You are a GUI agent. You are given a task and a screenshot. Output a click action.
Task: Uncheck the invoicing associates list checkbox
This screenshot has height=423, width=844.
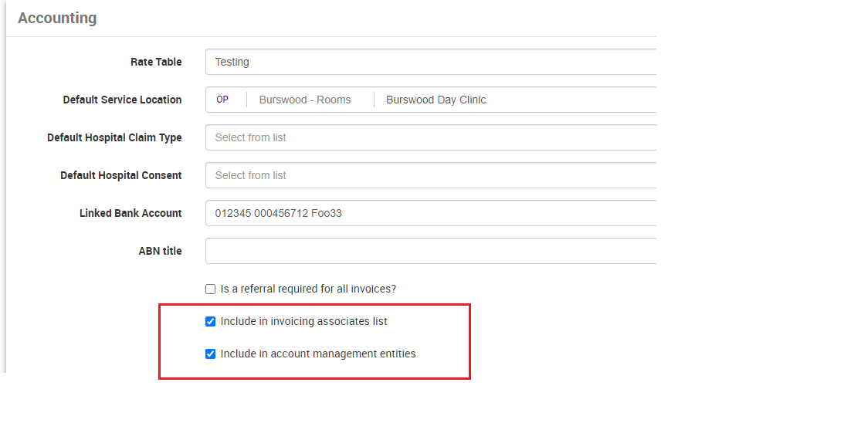(210, 322)
